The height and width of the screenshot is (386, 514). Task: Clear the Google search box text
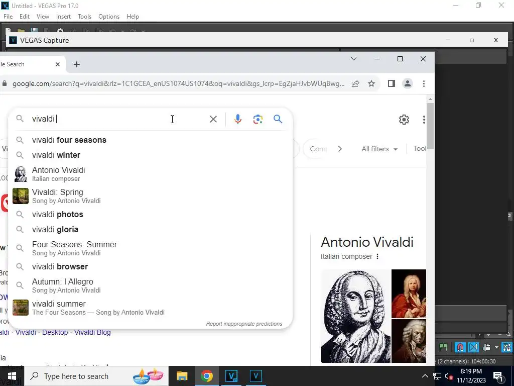pyautogui.click(x=213, y=119)
